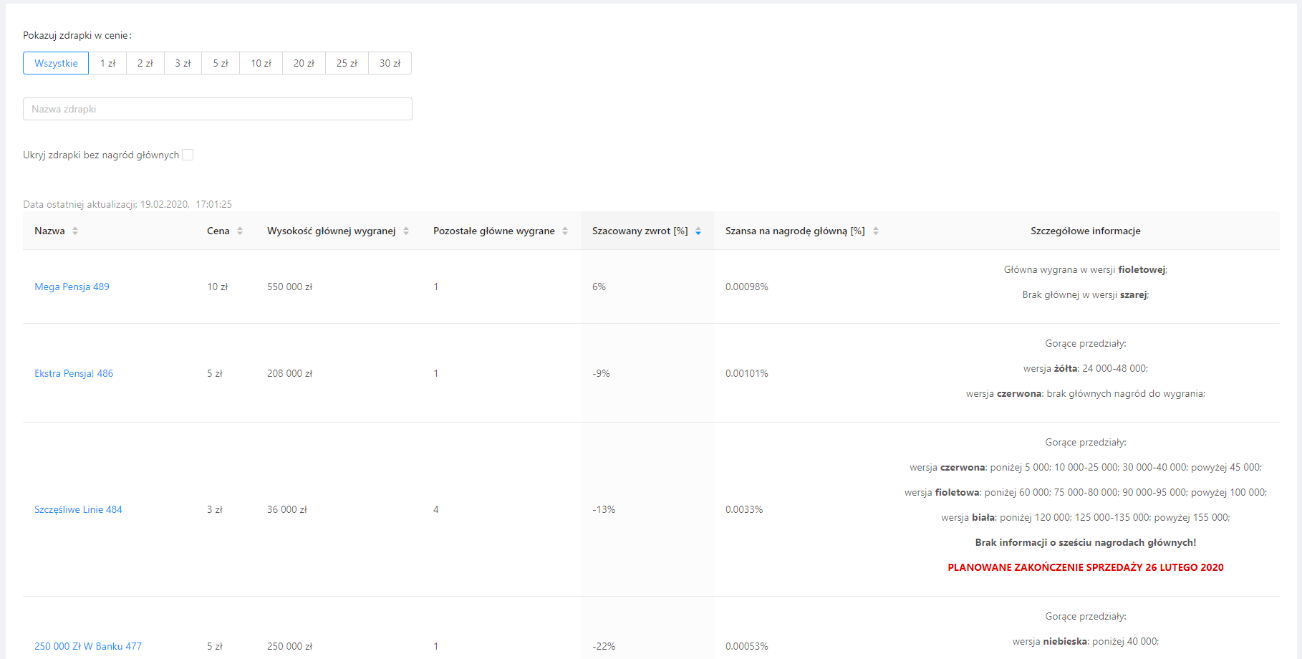
Task: Filter scratchcards by 1 zł price
Action: [x=107, y=63]
